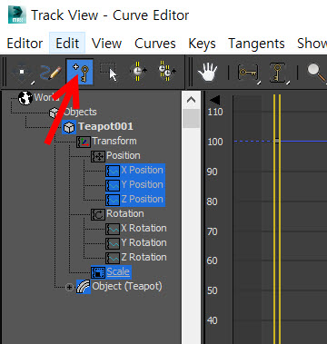Viewport: 327px width, 344px height.
Task: Click the Retime All tool icon
Action: [167, 72]
